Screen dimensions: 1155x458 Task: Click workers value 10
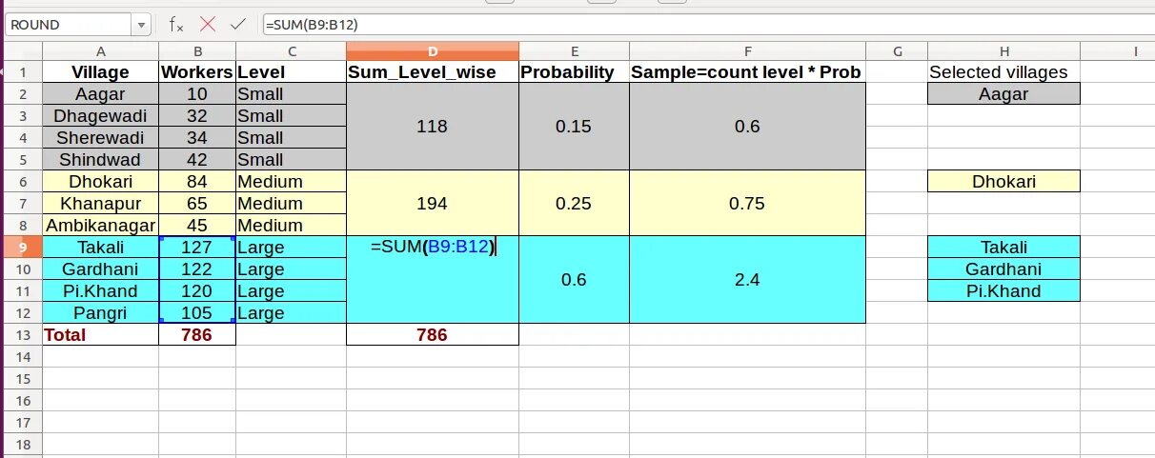tap(197, 94)
